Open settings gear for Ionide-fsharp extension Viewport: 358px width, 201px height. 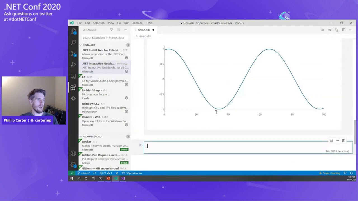(x=126, y=98)
